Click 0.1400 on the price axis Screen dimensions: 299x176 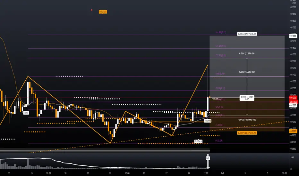293,75
